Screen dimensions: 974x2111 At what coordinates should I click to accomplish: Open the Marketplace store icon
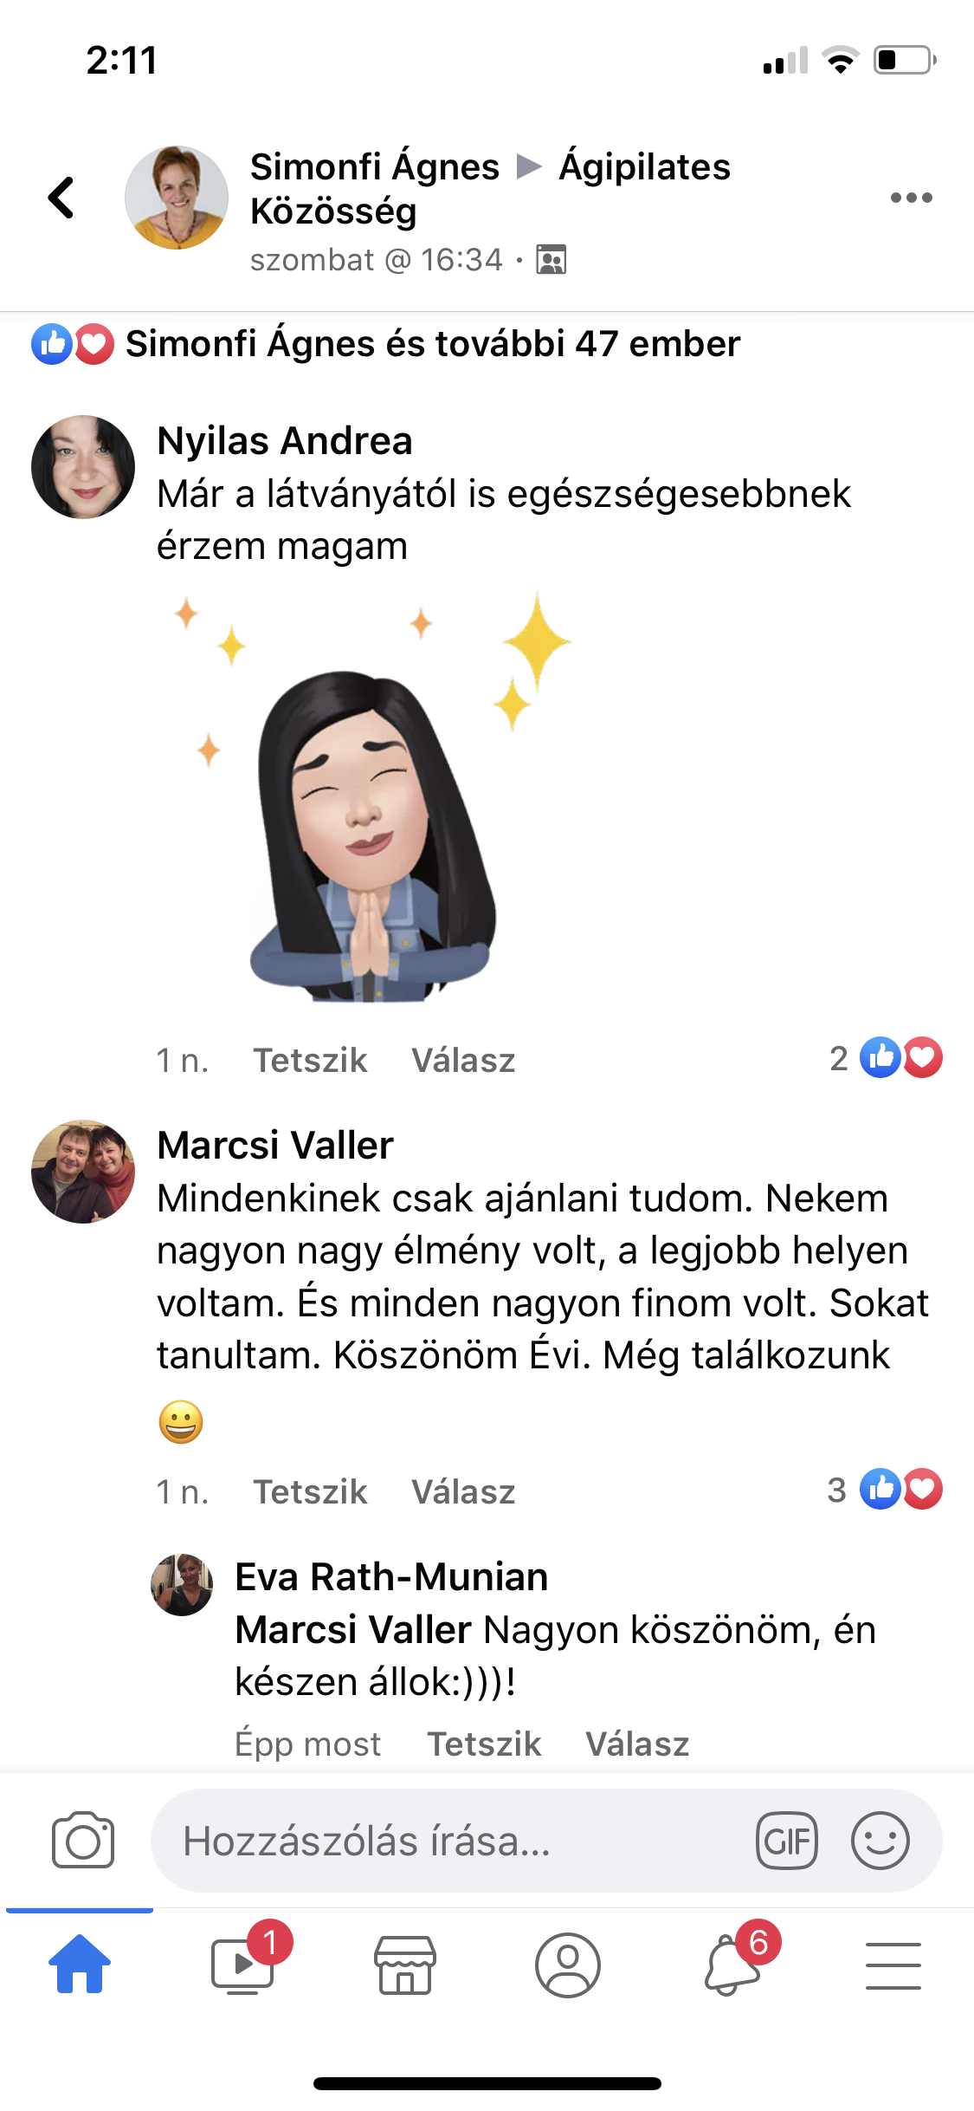pos(404,1965)
